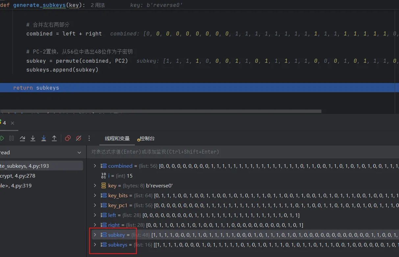Resume the paused debug session
399x257 pixels.
pyautogui.click(x=2, y=138)
